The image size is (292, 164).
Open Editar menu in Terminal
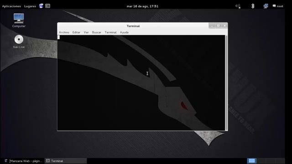[x=76, y=32]
